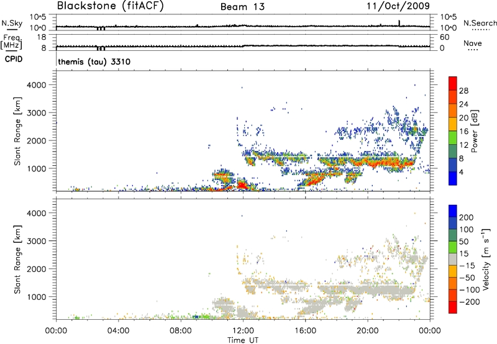Click the "-50" label on Velocity color bar
The height and width of the screenshot is (344, 497).
(x=467, y=278)
